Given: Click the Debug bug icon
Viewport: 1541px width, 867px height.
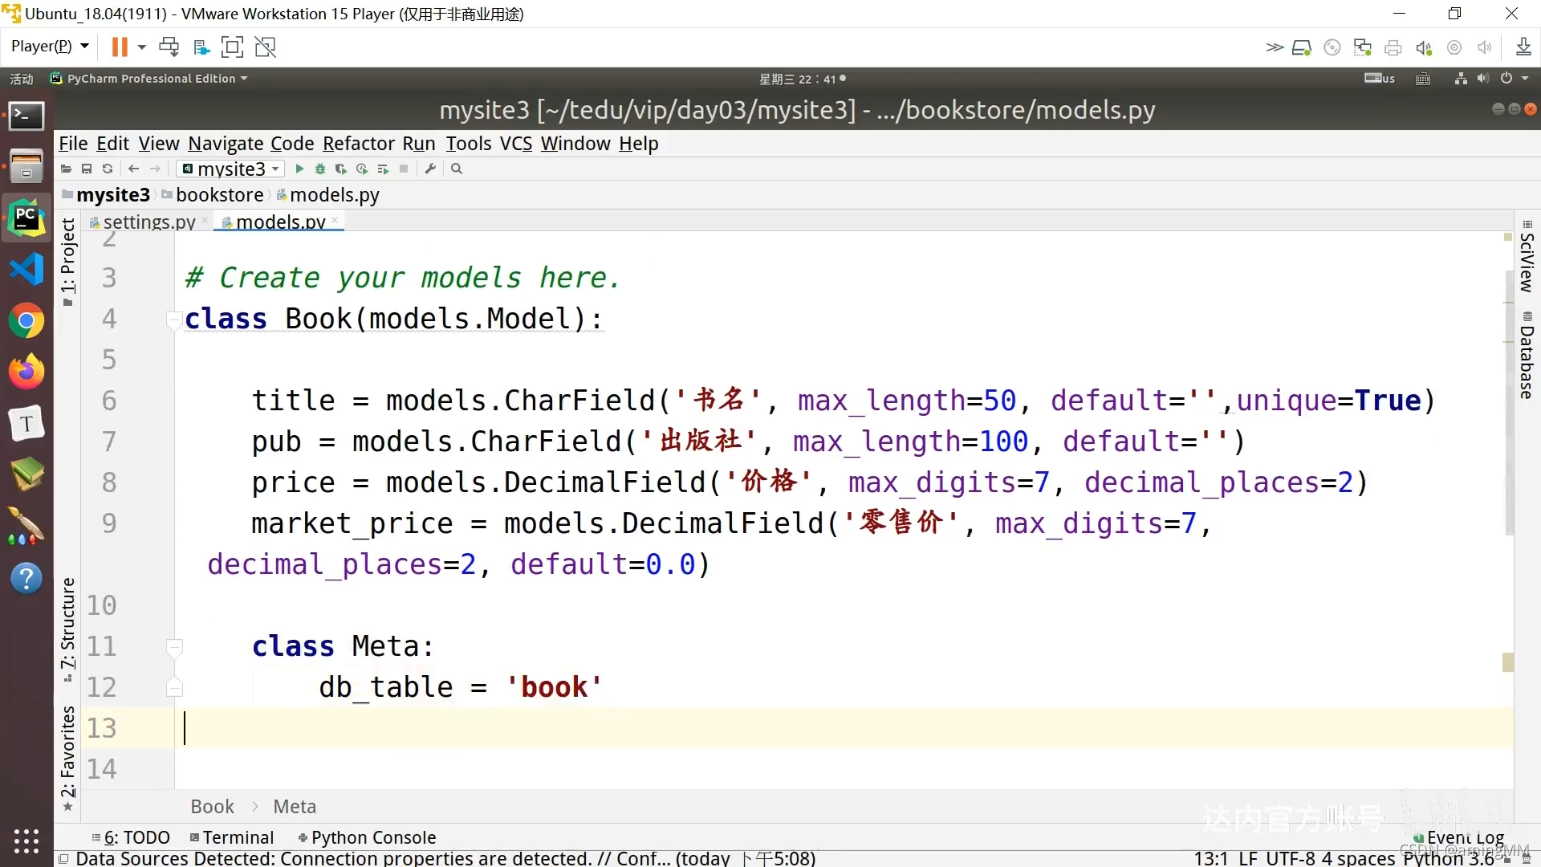Looking at the screenshot, I should pos(320,169).
